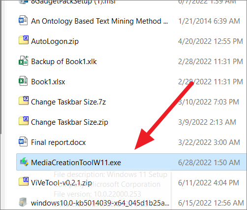Viewport: 247px width, 210px height.
Task: Click the AutoLogon.zip archive icon
Action: pyautogui.click(x=24, y=40)
